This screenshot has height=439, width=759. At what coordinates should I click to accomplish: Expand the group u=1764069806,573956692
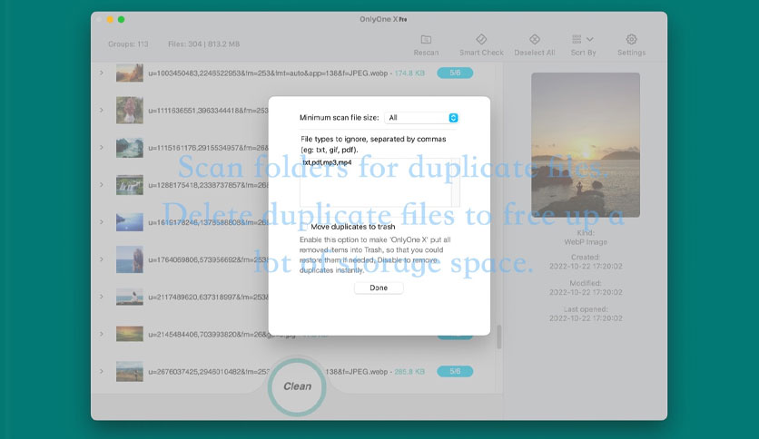(x=102, y=259)
